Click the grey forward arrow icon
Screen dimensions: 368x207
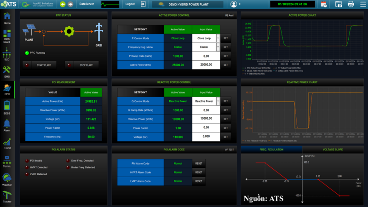[x=70, y=4]
